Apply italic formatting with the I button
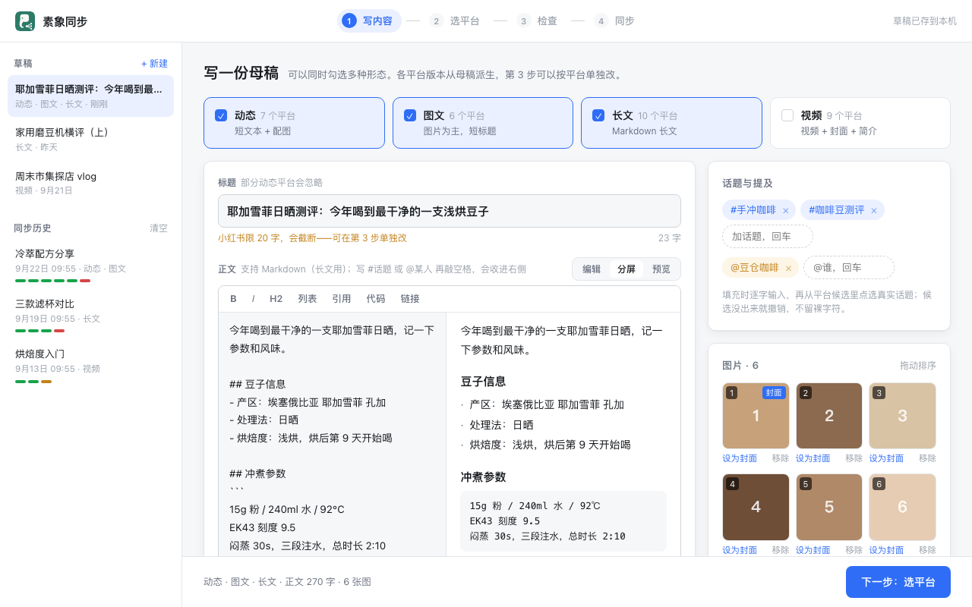Screen dimensions: 972x607 point(254,299)
